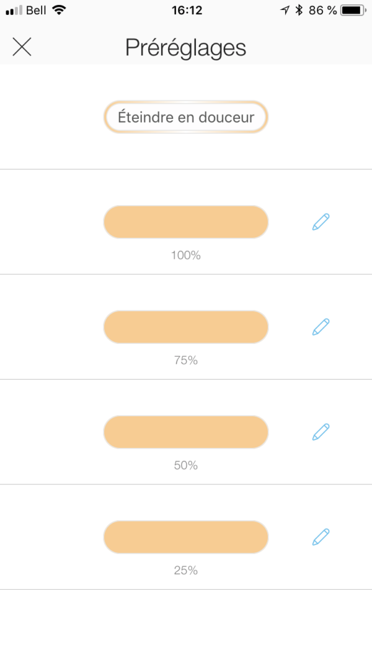Edit the 25% preset with pencil icon

click(x=321, y=536)
